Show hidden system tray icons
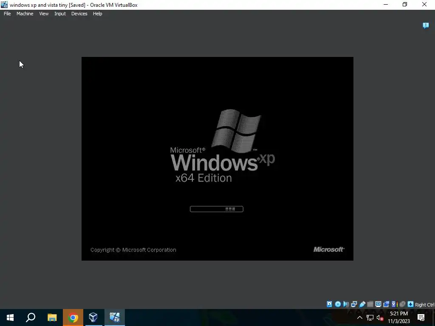This screenshot has width=435, height=326. point(359,318)
